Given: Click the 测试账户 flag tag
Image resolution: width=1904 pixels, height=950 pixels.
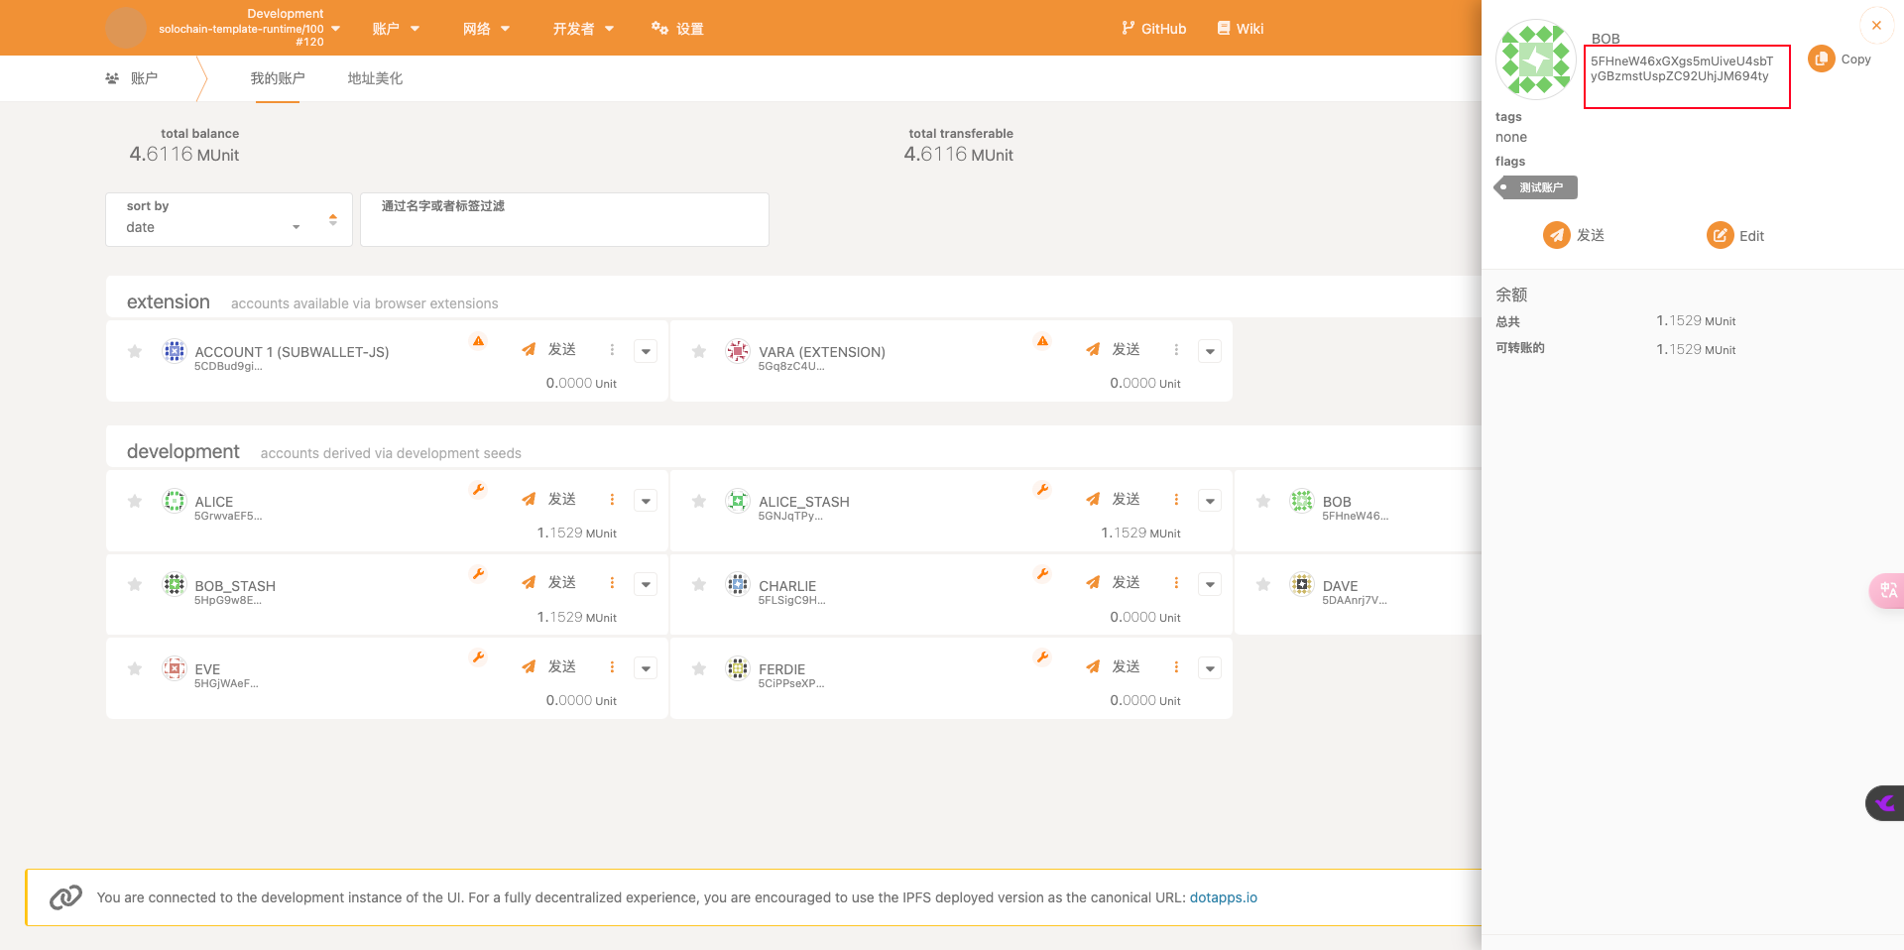Looking at the screenshot, I should click(x=1535, y=187).
